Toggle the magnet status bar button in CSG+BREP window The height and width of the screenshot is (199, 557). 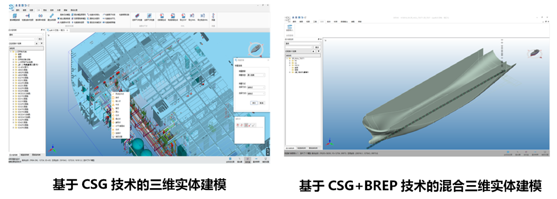coord(545,153)
